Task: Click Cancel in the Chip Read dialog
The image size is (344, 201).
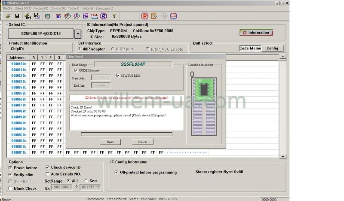Action: [142, 142]
